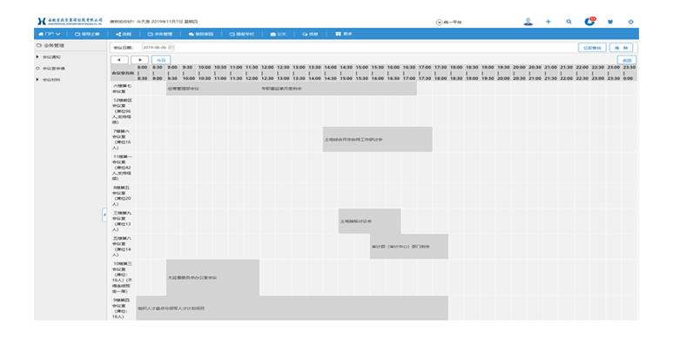Open calendar picker icon in date field
The image size is (673, 337).
tap(171, 48)
